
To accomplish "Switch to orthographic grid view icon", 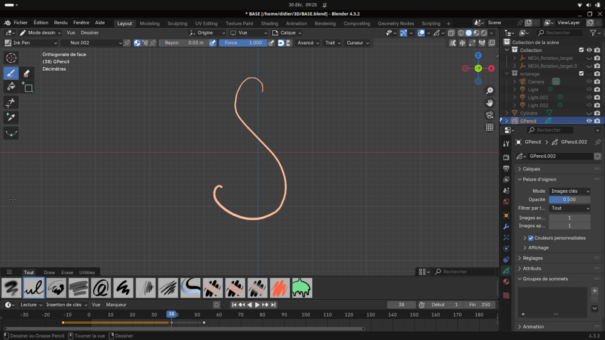I will [x=489, y=127].
